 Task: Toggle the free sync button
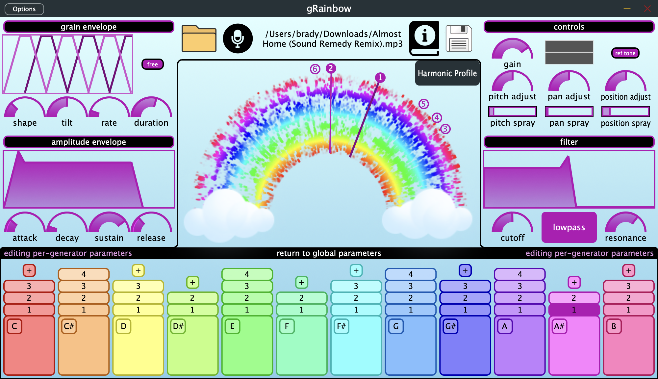[152, 64]
